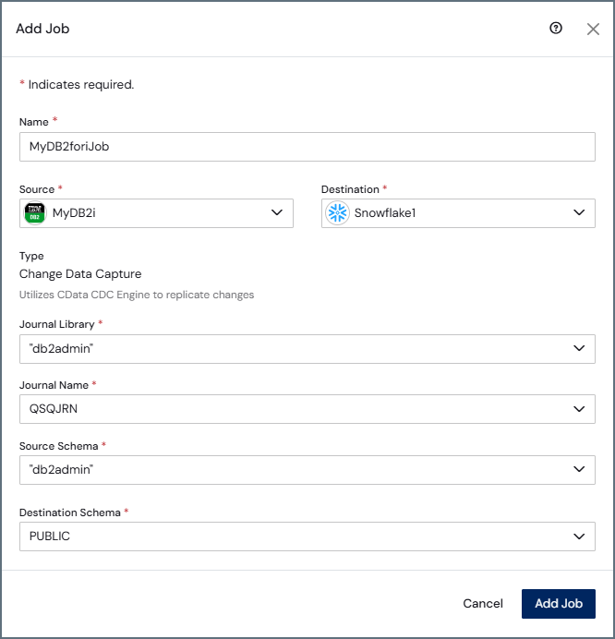
Task: Open the Journal Library dropdown arrow
Action: click(579, 348)
